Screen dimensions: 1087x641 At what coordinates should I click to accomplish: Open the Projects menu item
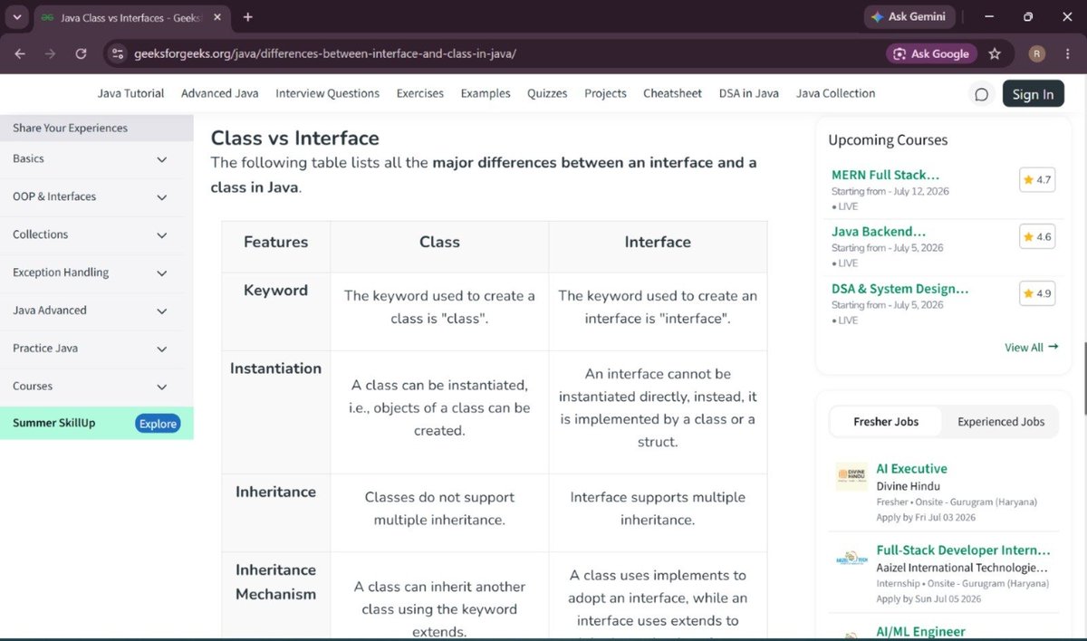[605, 93]
